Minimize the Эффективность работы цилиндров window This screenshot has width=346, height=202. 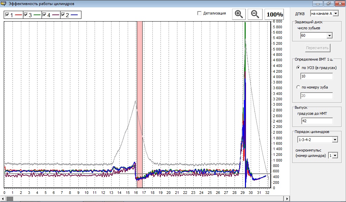point(318,3)
